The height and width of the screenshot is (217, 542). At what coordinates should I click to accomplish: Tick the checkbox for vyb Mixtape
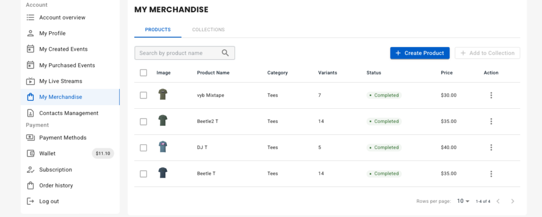coord(143,95)
